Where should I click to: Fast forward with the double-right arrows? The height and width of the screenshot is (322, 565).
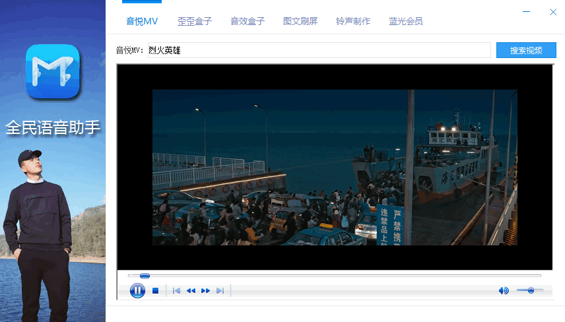coord(205,291)
